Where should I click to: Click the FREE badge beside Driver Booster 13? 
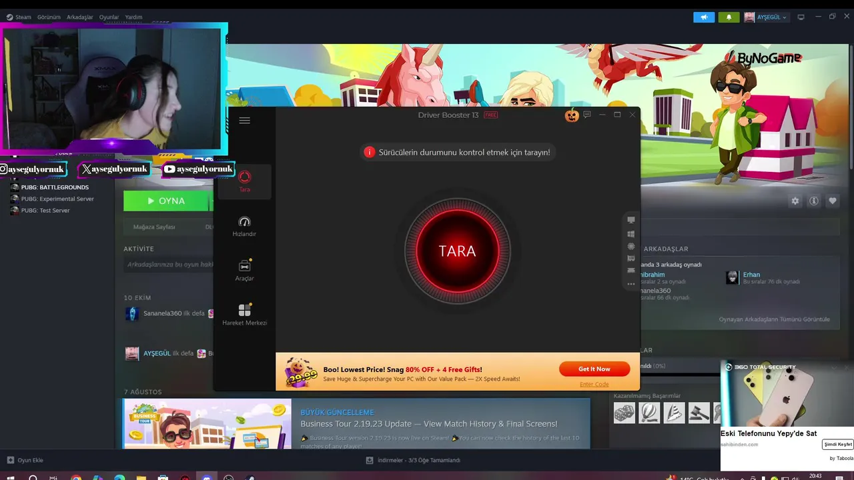point(491,115)
